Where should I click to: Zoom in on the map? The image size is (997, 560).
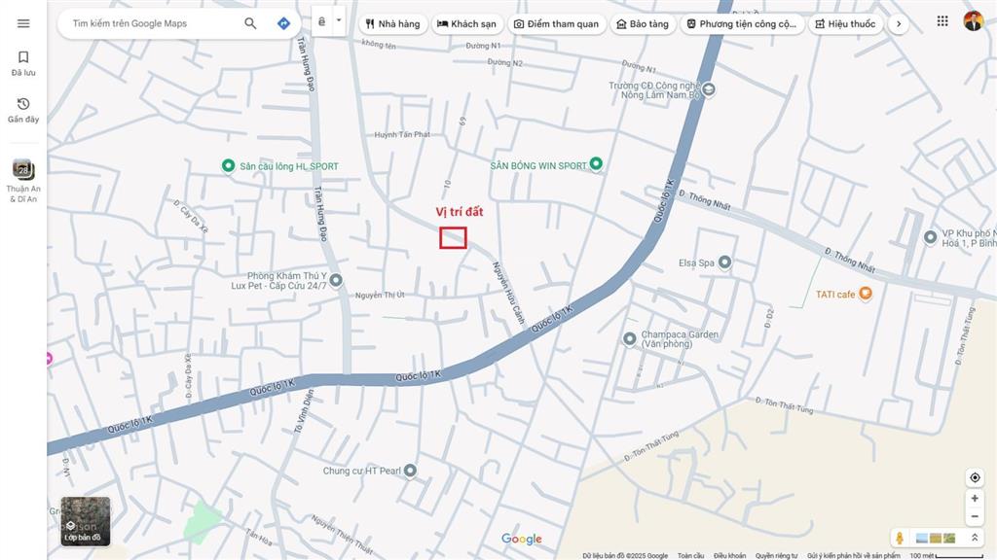coord(975,499)
